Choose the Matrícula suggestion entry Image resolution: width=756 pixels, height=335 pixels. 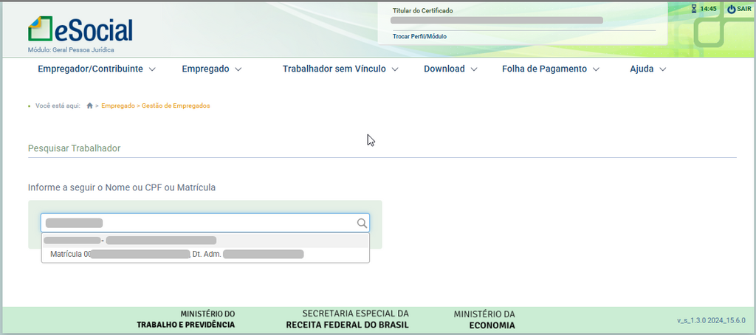[x=205, y=255]
